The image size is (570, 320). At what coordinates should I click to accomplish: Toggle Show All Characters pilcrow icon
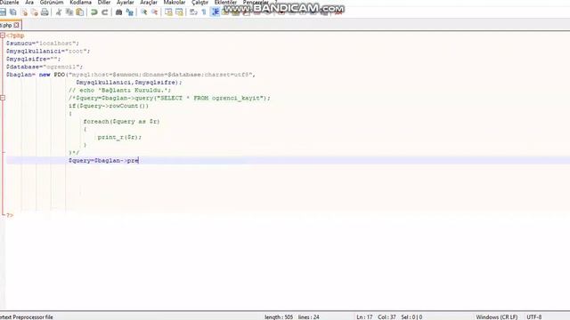[204, 12]
